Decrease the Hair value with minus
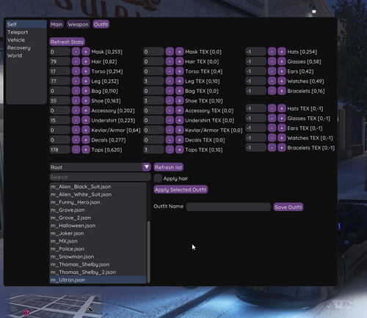 click(x=76, y=62)
